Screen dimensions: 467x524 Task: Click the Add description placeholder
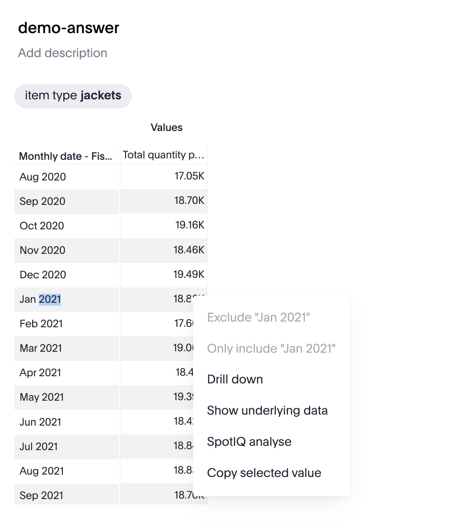[62, 53]
